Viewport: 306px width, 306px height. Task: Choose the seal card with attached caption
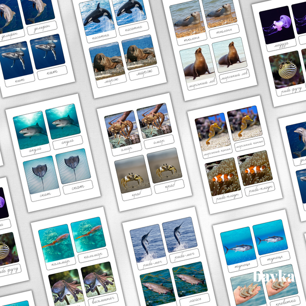pyautogui.click(x=188, y=23)
